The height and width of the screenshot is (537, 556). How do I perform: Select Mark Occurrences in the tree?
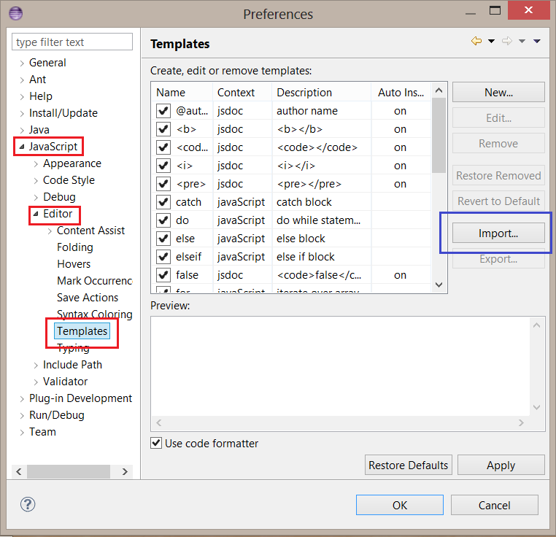tap(95, 281)
